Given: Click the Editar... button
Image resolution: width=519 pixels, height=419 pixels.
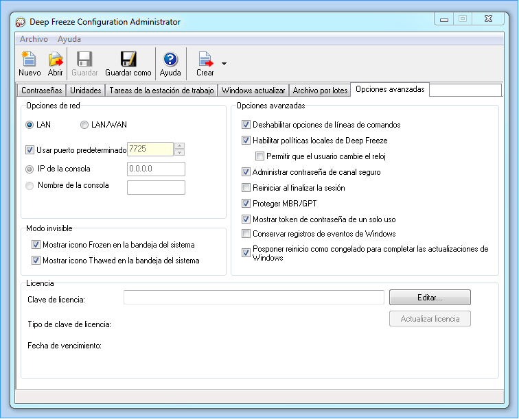Looking at the screenshot, I should pos(430,298).
